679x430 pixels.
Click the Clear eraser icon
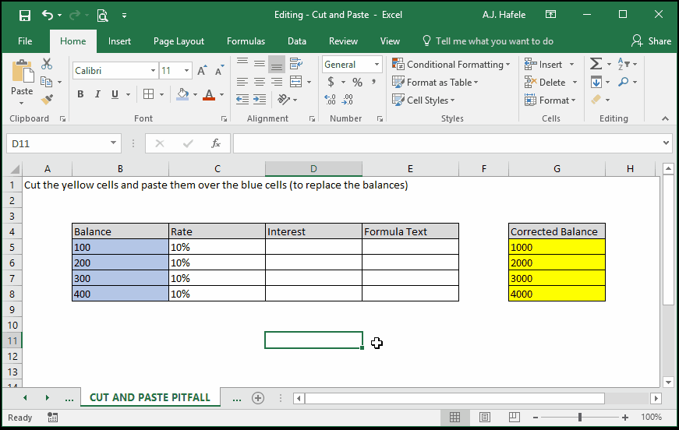(x=596, y=100)
